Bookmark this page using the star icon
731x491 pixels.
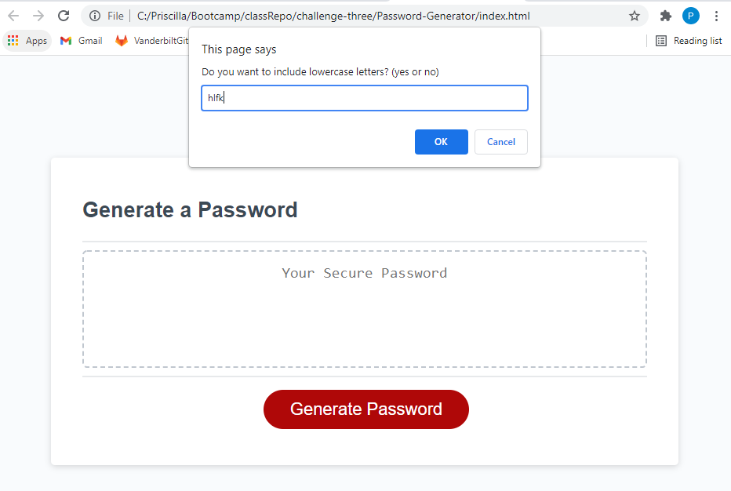click(635, 16)
